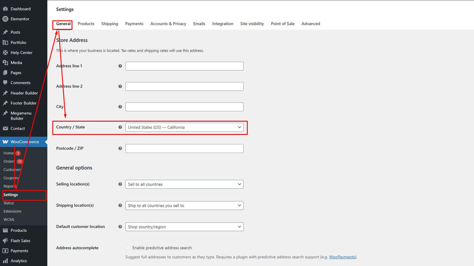
Task: Switch to the Products settings tab
Action: pos(86,24)
